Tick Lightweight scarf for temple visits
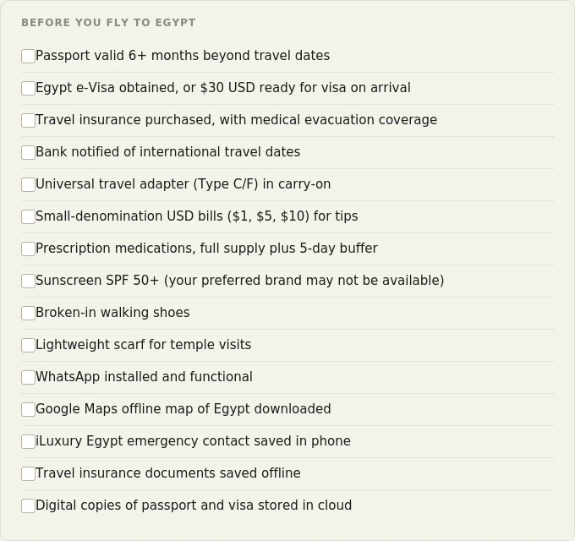575x541 pixels. (x=28, y=345)
